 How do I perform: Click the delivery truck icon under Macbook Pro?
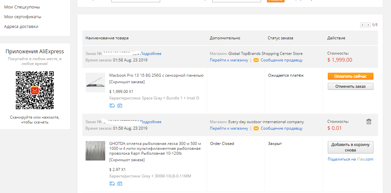coord(112,106)
